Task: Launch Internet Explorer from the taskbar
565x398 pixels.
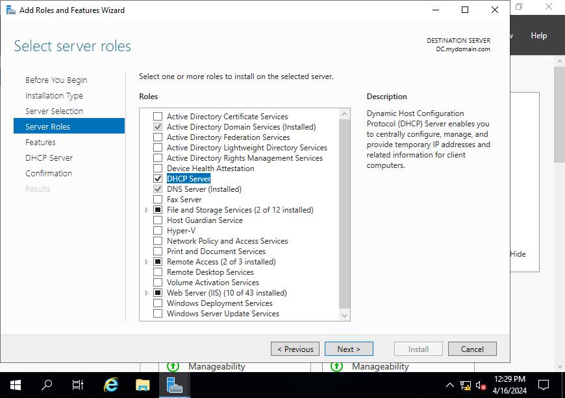Action: [x=111, y=385]
